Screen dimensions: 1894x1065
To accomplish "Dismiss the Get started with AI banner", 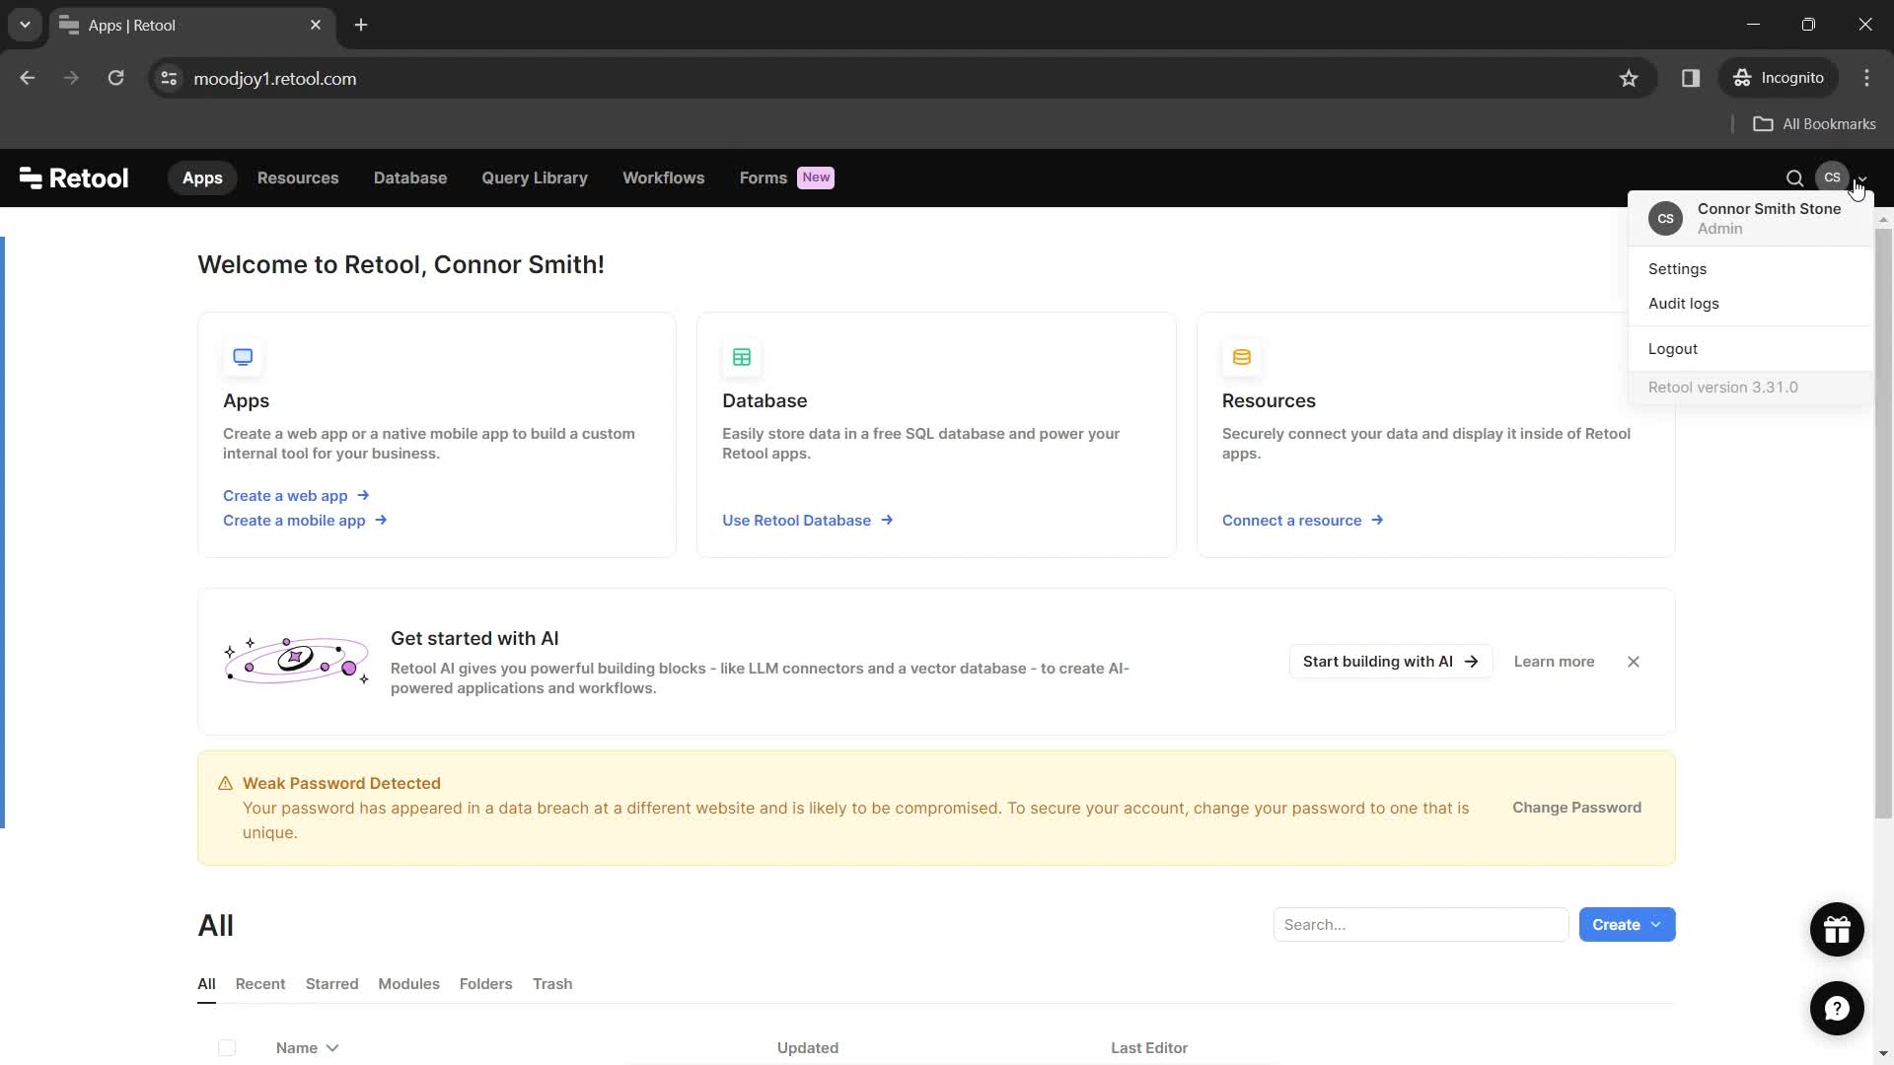I will (x=1634, y=662).
